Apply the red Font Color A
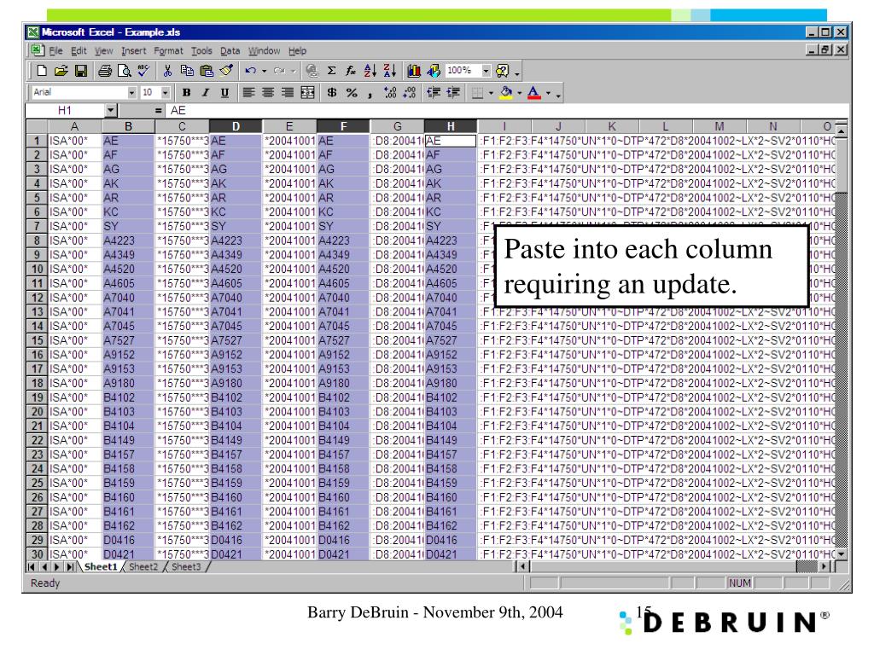This screenshot has width=874, height=655. point(534,92)
